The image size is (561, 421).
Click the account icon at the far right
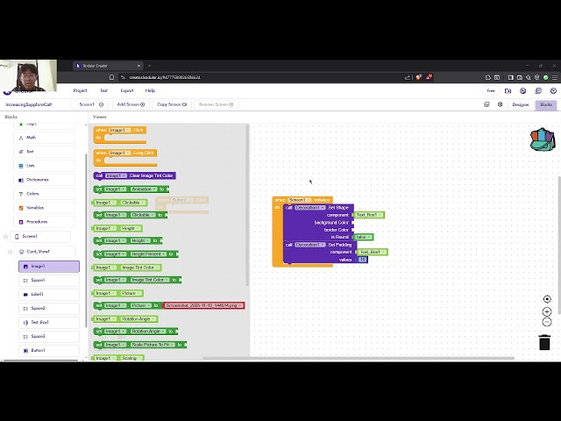point(553,91)
